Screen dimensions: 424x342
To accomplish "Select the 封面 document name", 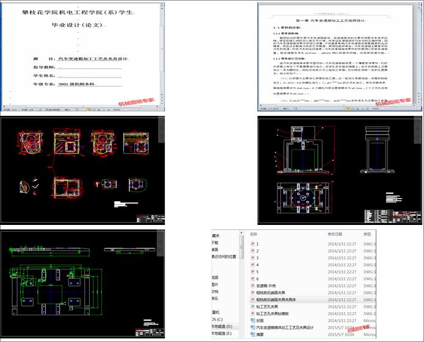I will point(260,321).
